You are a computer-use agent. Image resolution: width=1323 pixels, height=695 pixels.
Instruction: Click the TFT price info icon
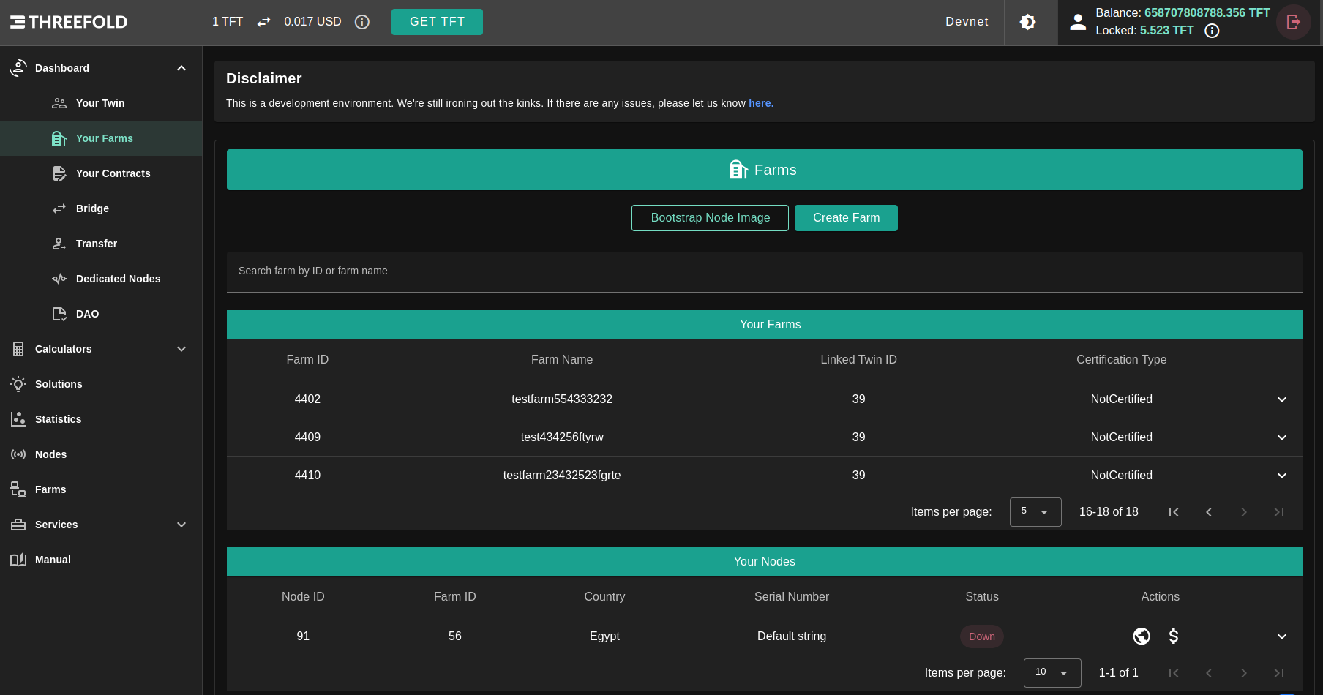tap(361, 22)
